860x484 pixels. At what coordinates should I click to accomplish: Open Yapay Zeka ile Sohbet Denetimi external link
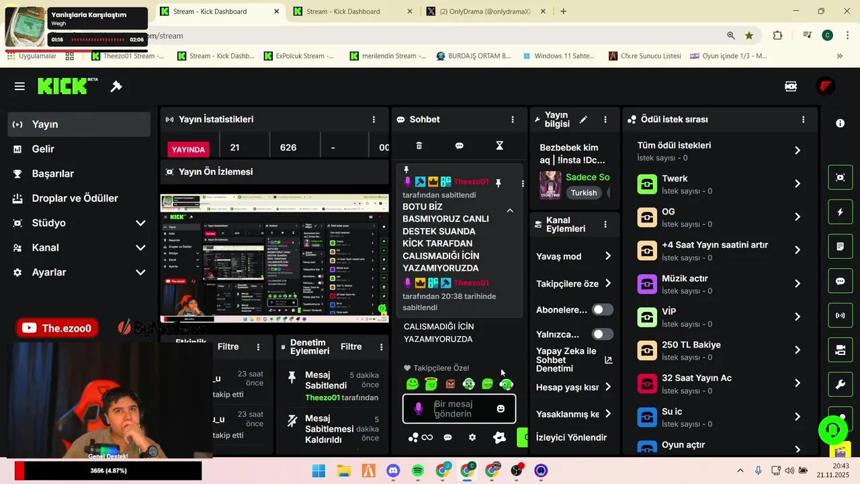608,360
